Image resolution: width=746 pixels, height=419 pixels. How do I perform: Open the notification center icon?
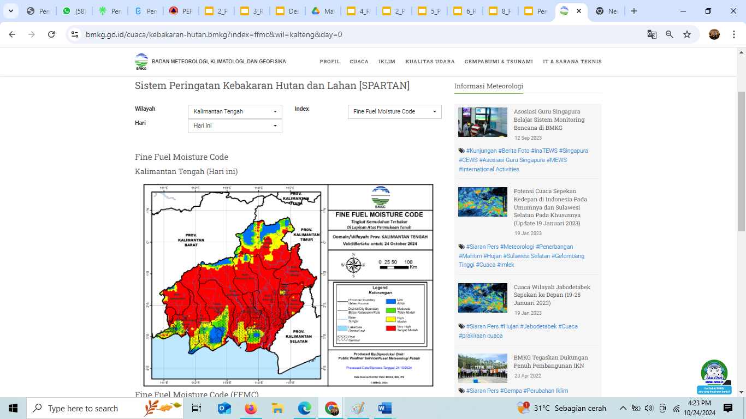coord(728,408)
